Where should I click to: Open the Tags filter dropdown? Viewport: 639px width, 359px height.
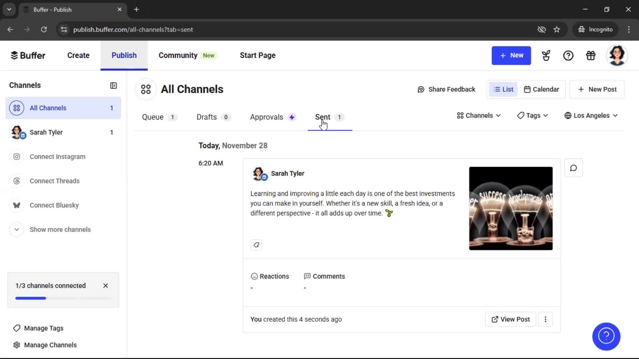click(532, 115)
